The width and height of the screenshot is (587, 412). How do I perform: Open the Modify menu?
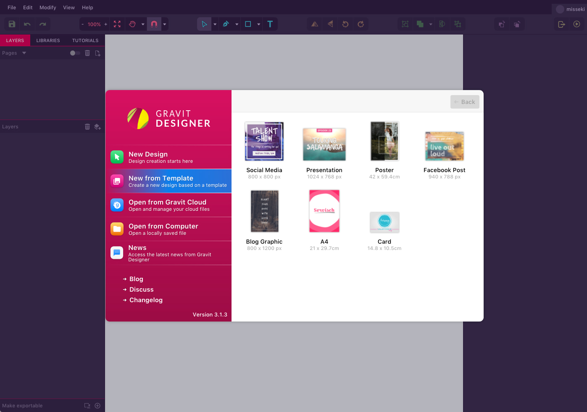(48, 8)
